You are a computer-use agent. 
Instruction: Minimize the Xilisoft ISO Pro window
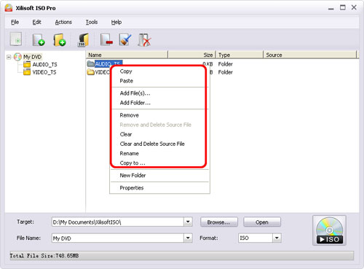331,8
